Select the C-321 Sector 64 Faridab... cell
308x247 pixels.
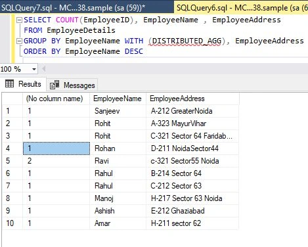(x=192, y=136)
